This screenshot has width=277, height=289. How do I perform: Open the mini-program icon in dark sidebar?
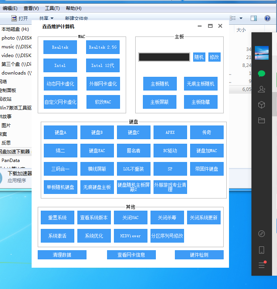(x=261, y=234)
